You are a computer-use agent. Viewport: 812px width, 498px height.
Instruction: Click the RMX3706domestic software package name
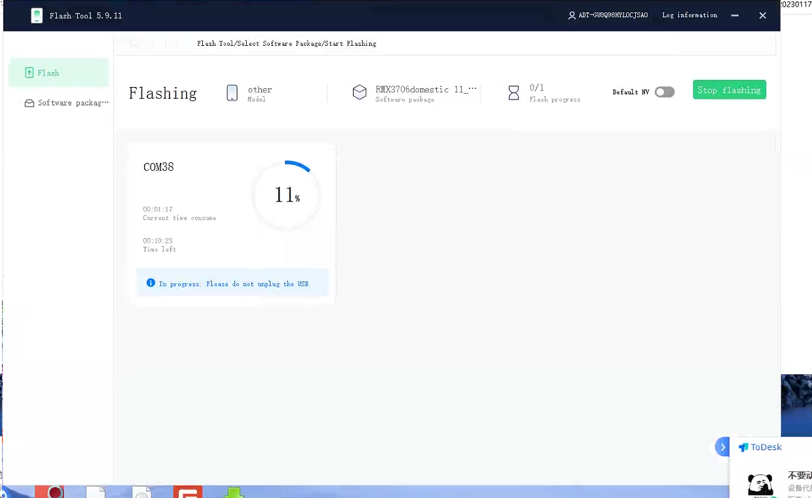click(426, 90)
